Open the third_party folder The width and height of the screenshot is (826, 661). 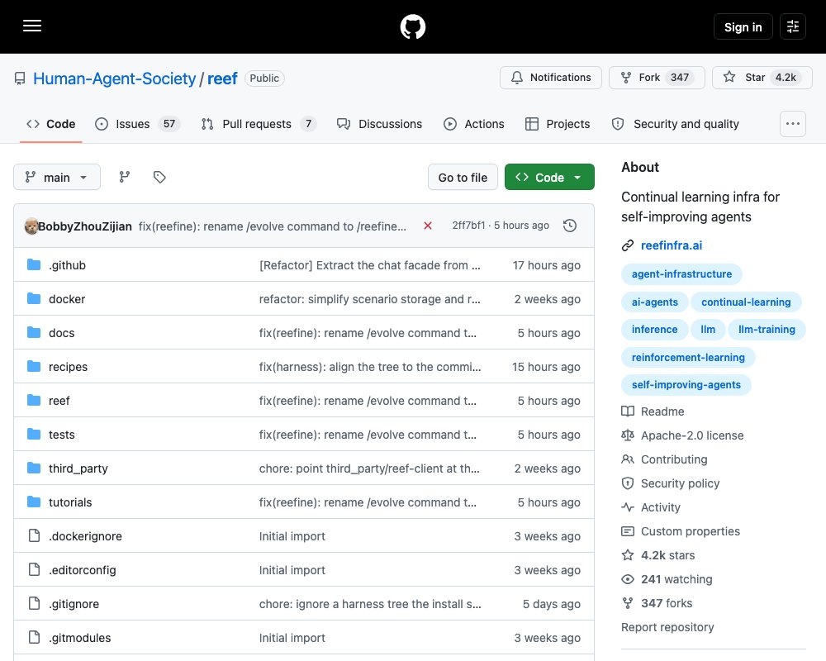point(78,468)
